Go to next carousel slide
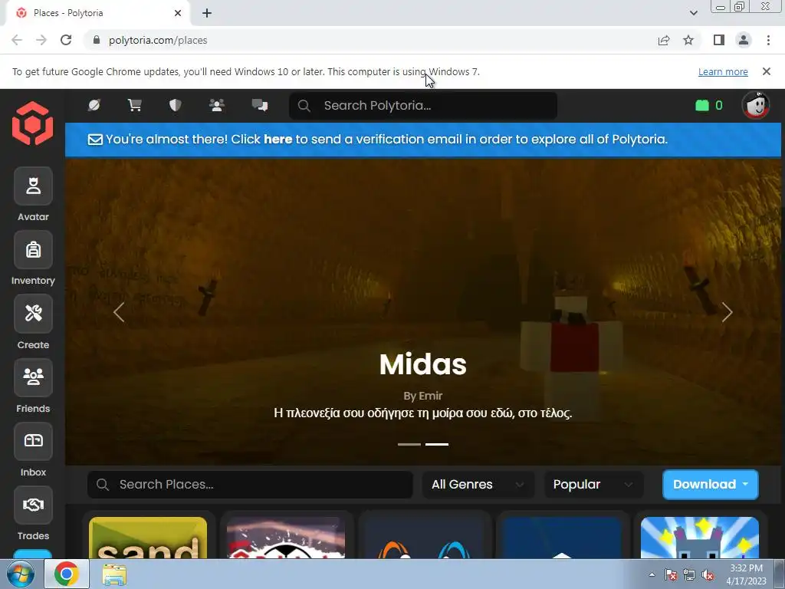Screen dimensions: 785x589 727,312
